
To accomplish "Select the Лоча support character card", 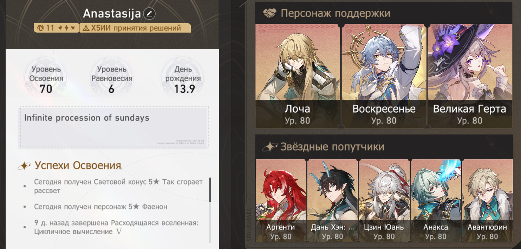I will pos(298,76).
